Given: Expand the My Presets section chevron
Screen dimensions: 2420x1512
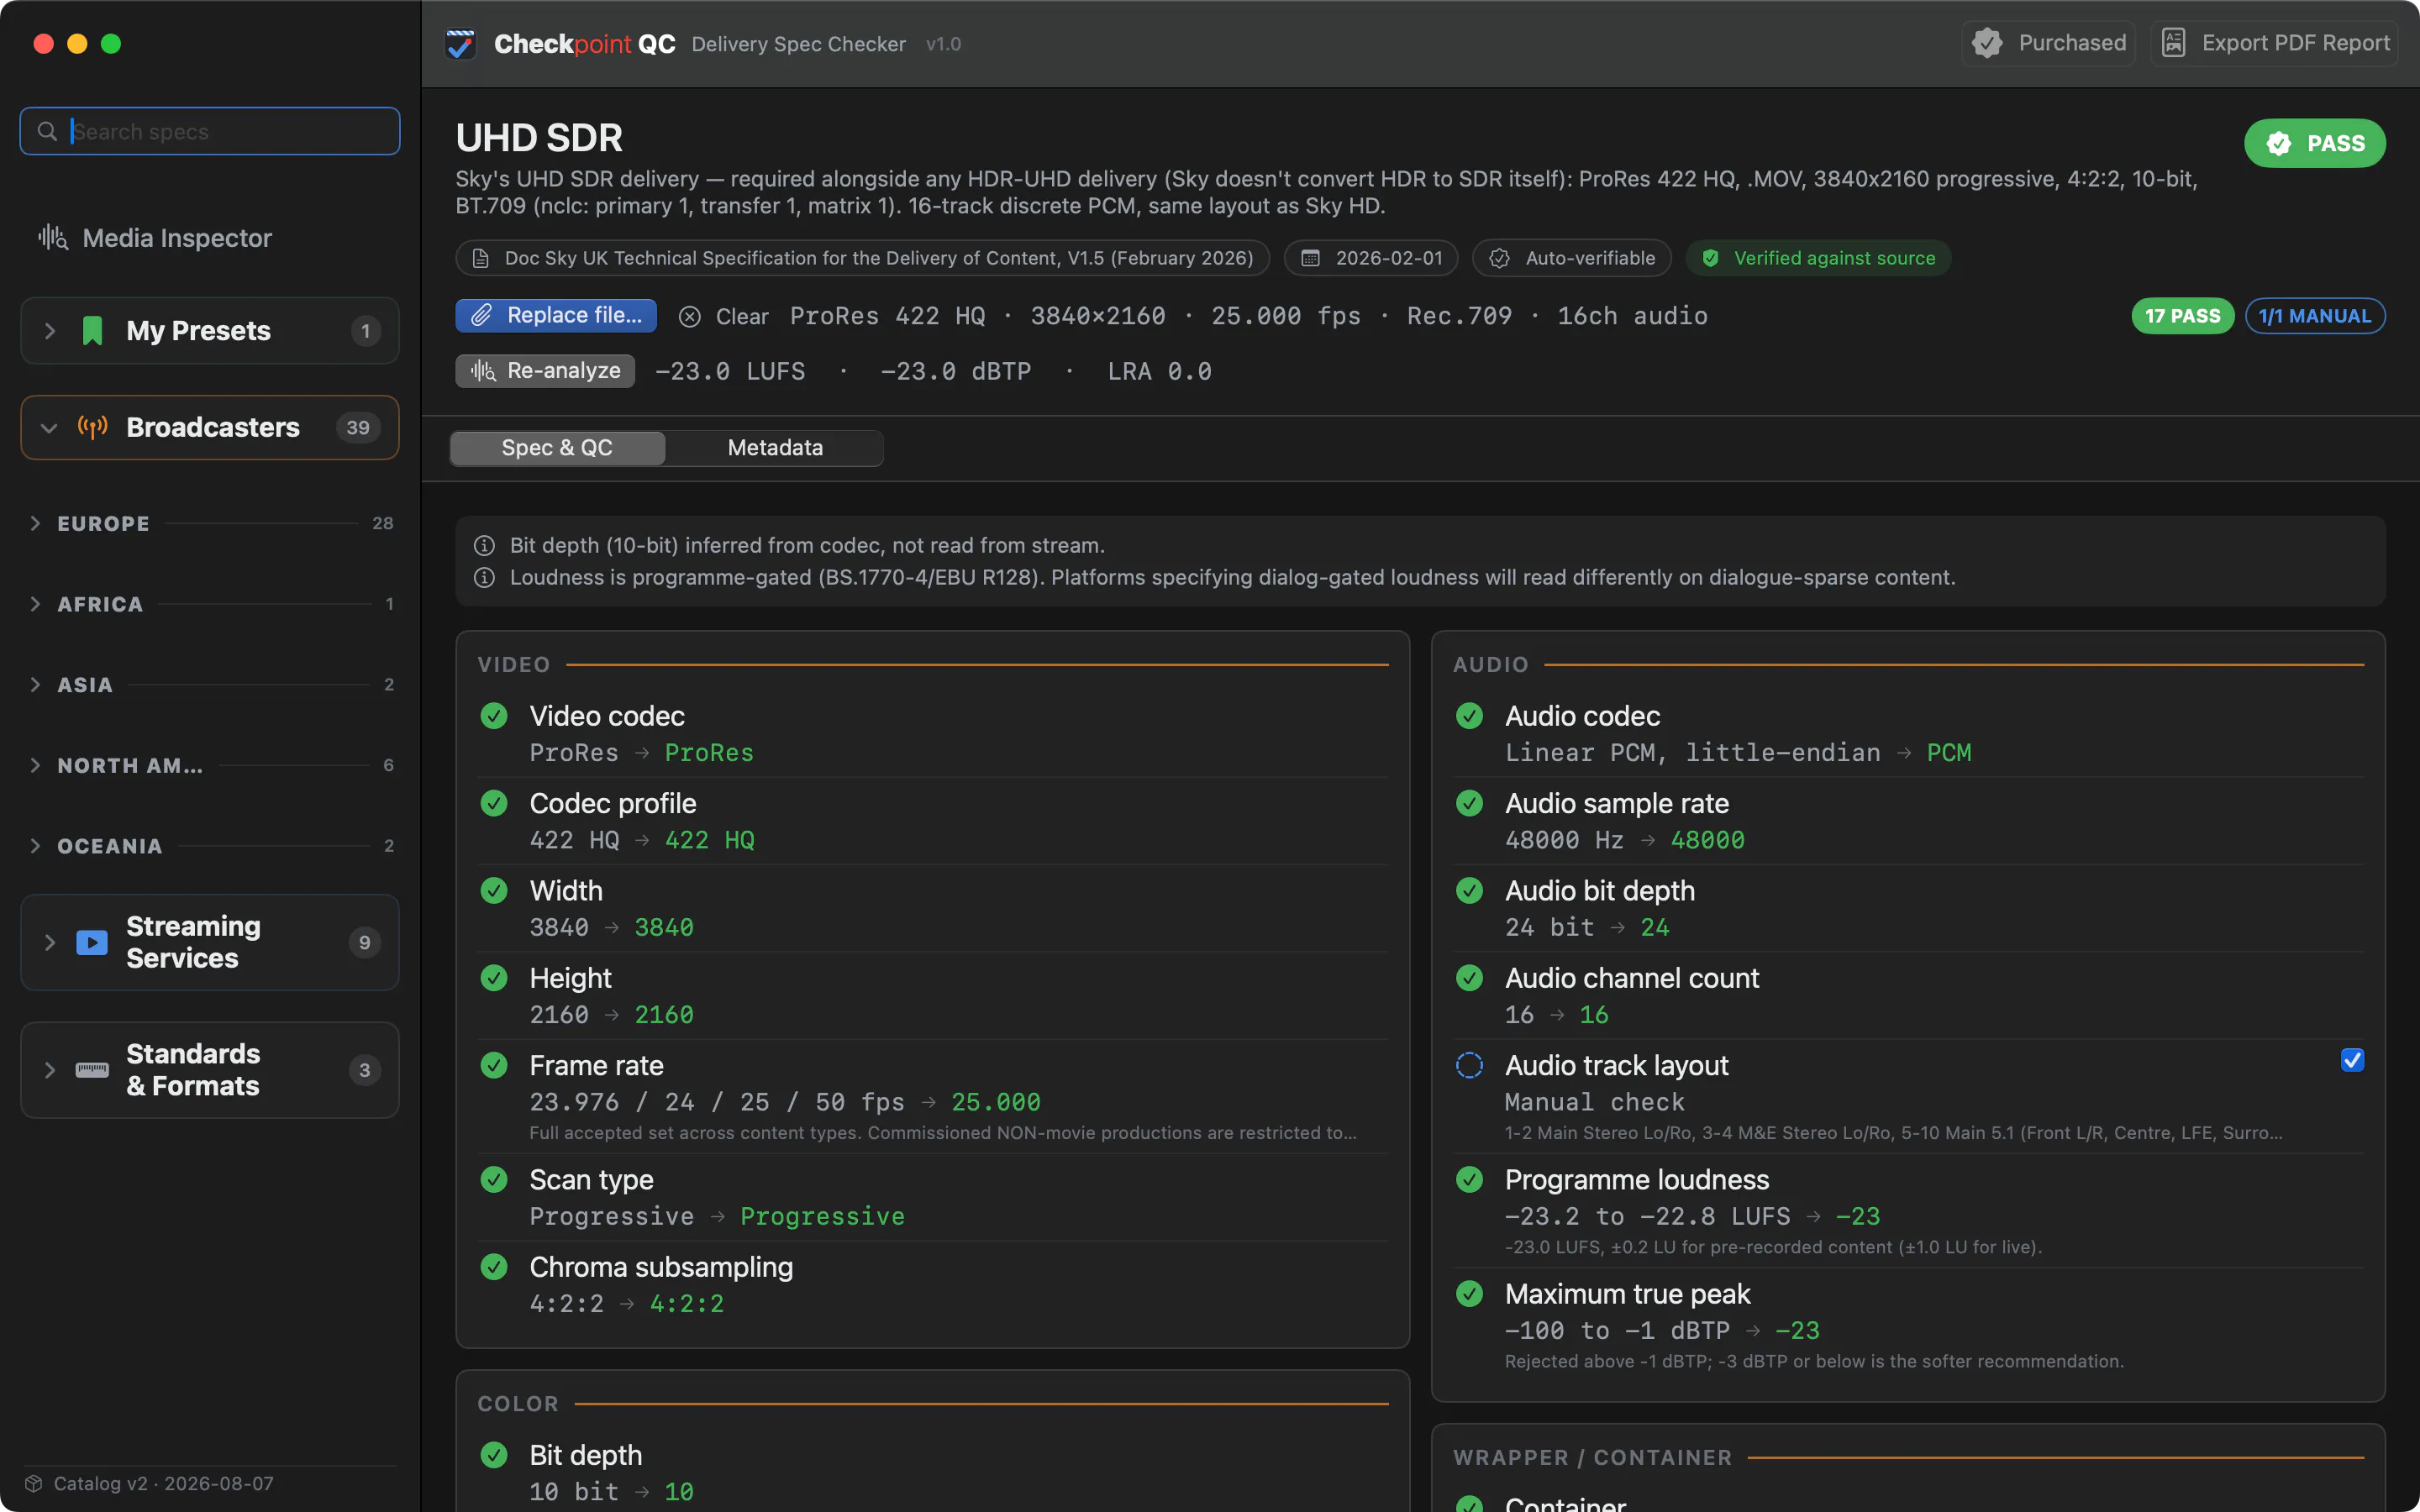Looking at the screenshot, I should 50,330.
